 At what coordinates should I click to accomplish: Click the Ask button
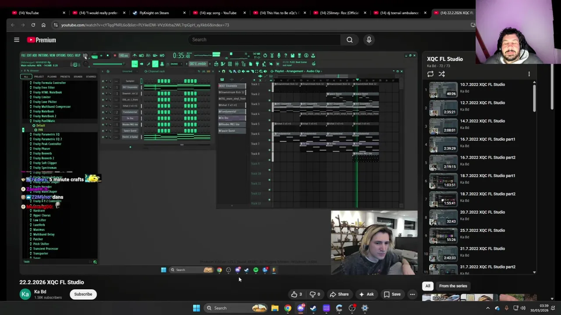click(x=366, y=294)
